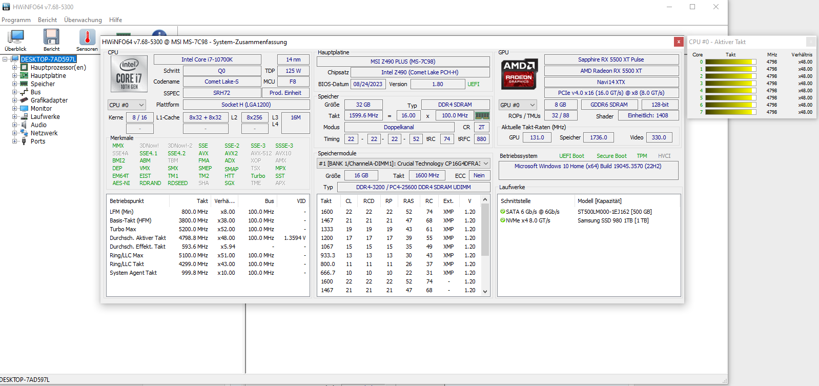Open the CPU #0 selector dropdown

127,105
